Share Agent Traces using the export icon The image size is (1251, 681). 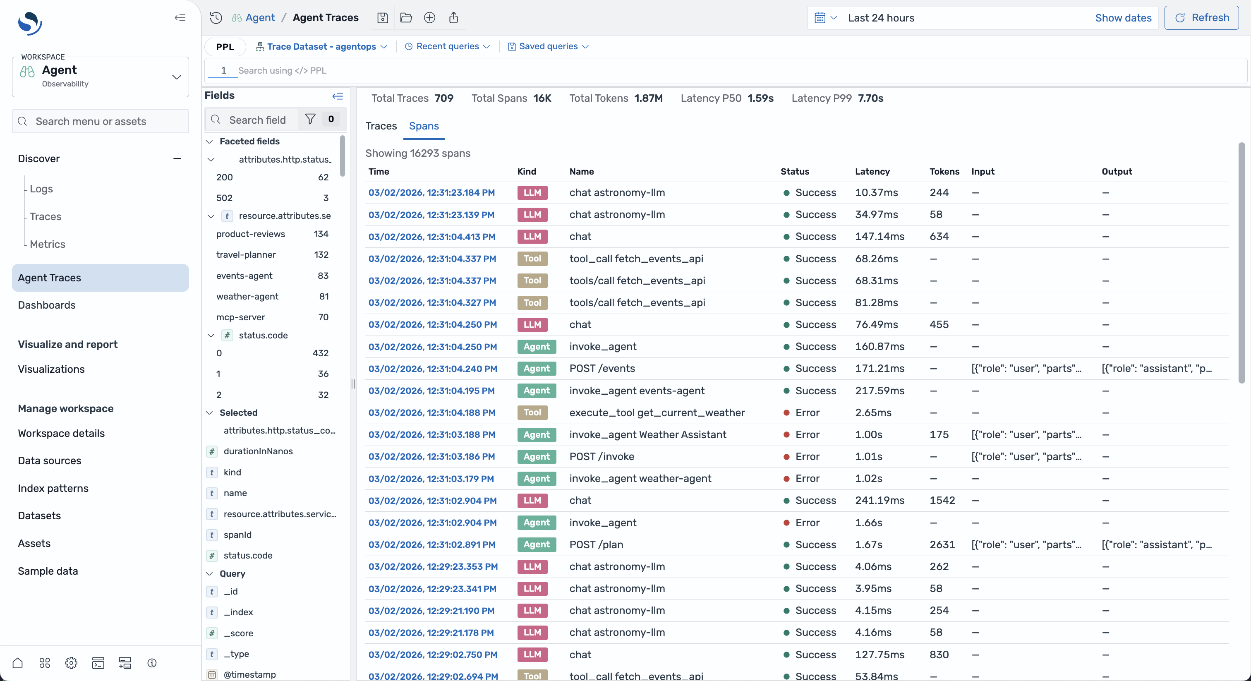(x=453, y=18)
